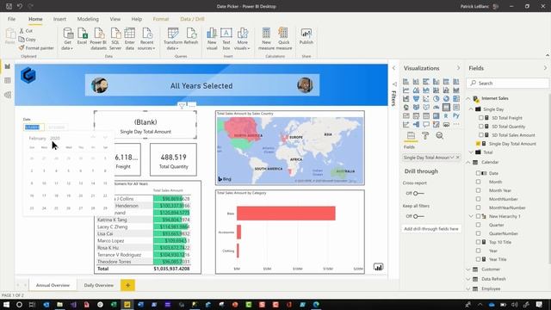The height and width of the screenshot is (310, 551).
Task: Click the visual header filter icon
Action: coord(182,105)
